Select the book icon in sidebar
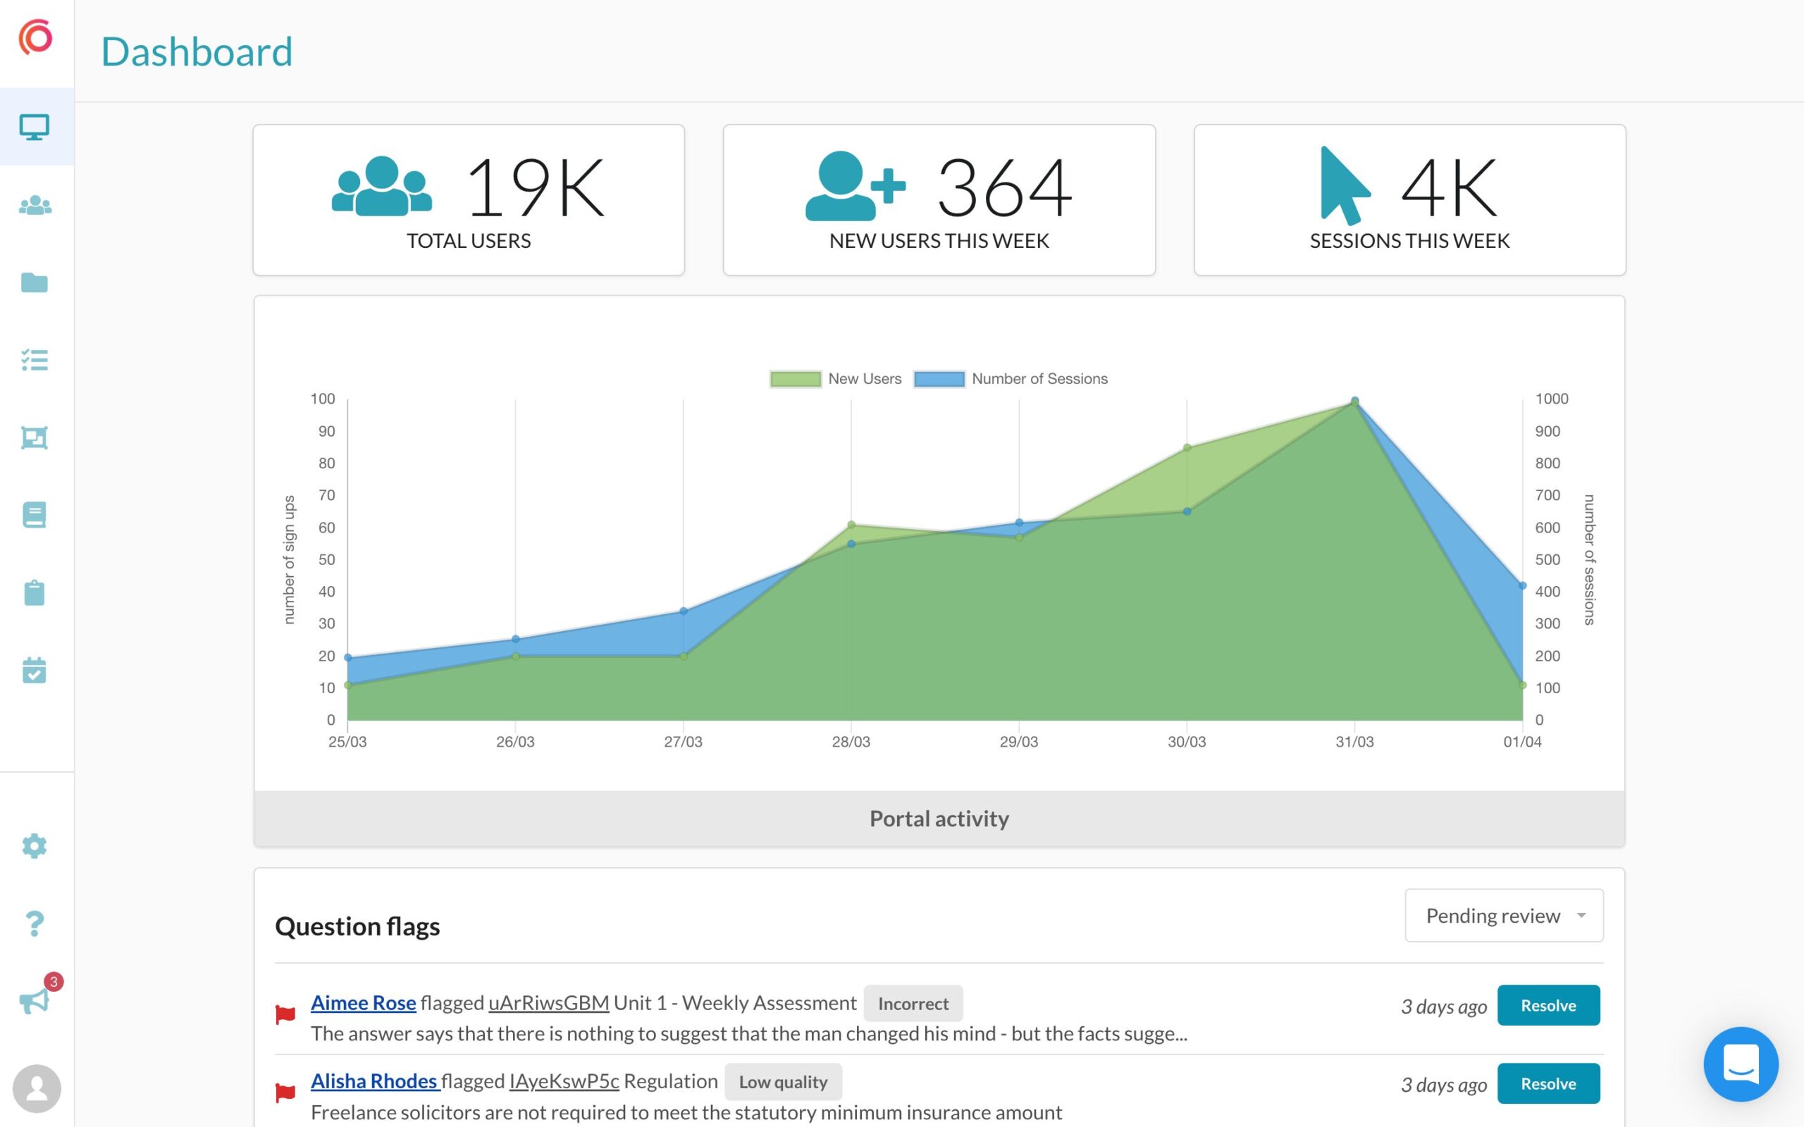The width and height of the screenshot is (1804, 1127). (x=35, y=514)
